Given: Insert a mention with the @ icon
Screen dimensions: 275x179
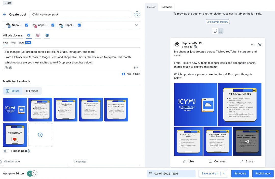Looking at the screenshot, I should [11, 68].
